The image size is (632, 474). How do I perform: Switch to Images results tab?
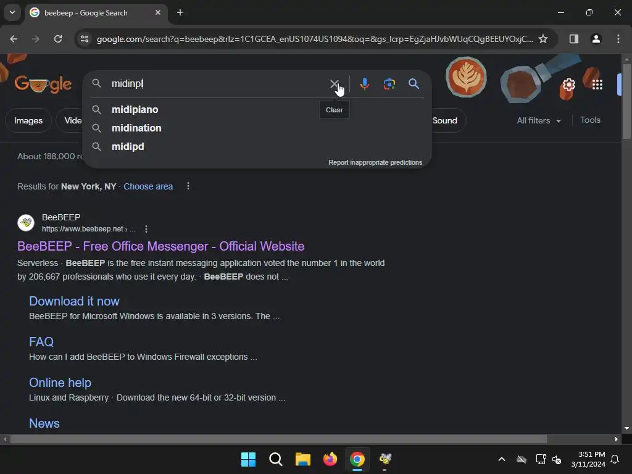pos(28,120)
